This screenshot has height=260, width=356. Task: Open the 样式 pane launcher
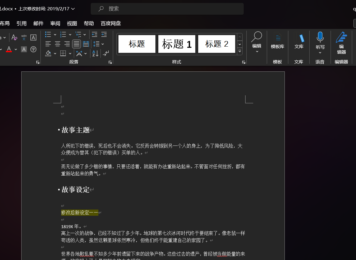click(244, 62)
